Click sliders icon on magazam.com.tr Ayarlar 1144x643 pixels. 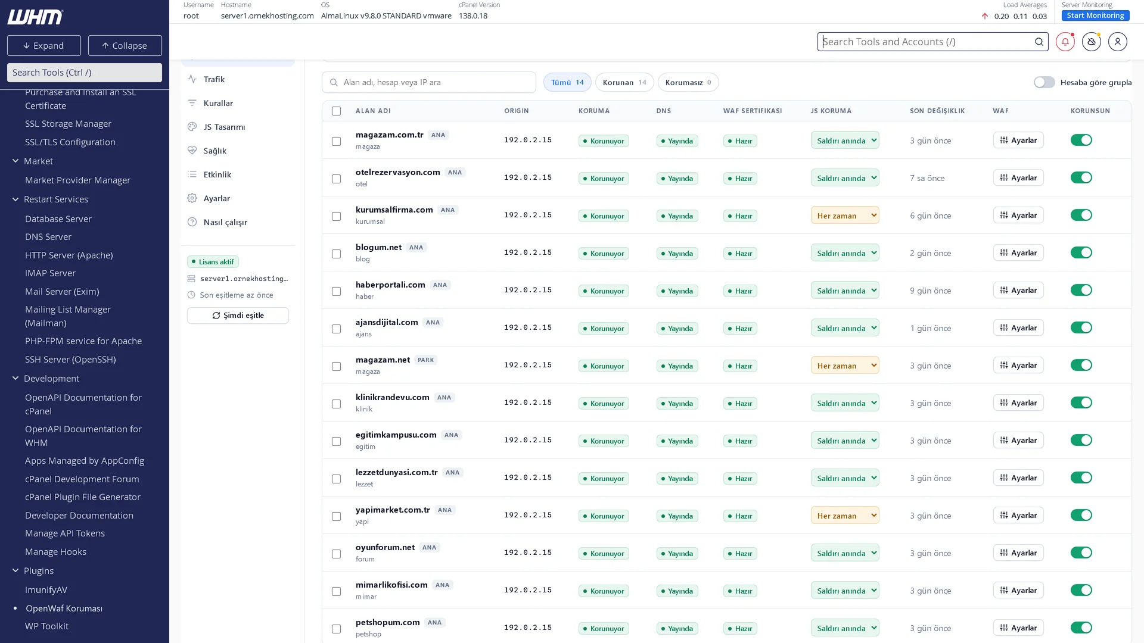click(1004, 141)
